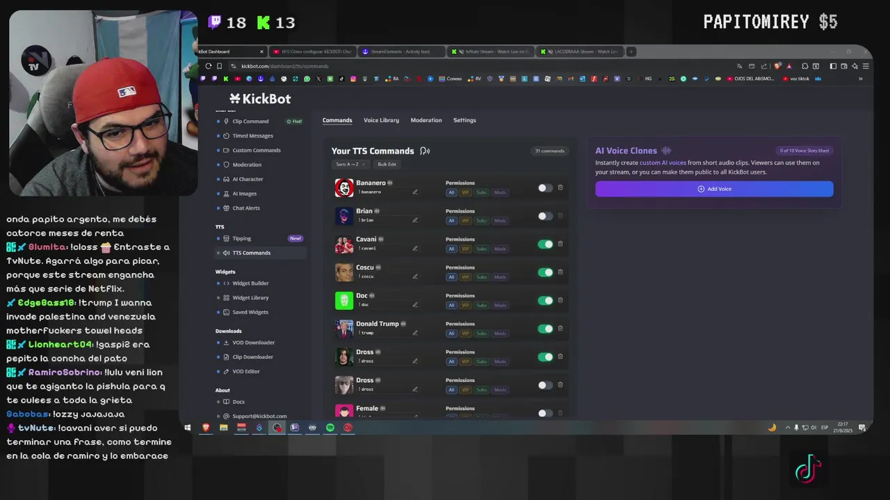This screenshot has width=890, height=500.
Task: Click the Donald Trump avatar thumbnail
Action: click(344, 328)
